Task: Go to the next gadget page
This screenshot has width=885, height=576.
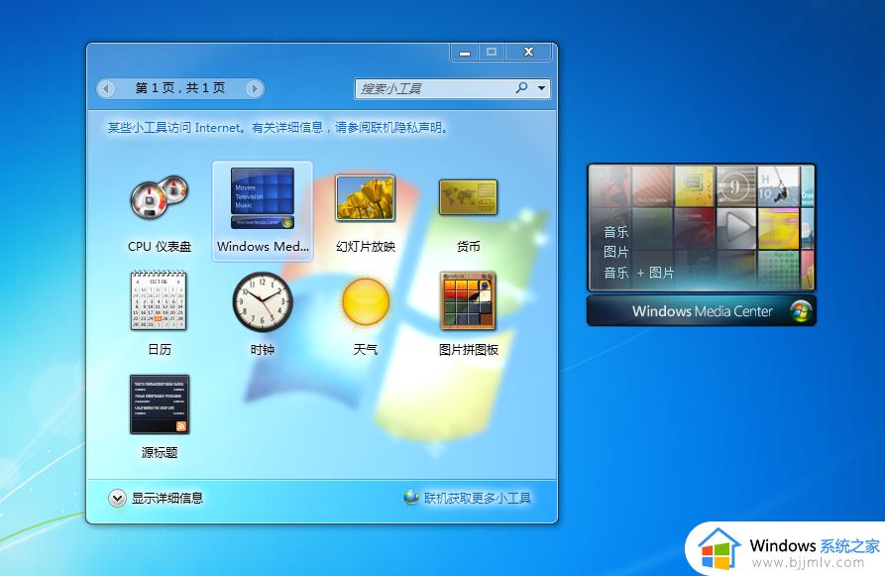Action: coord(254,88)
